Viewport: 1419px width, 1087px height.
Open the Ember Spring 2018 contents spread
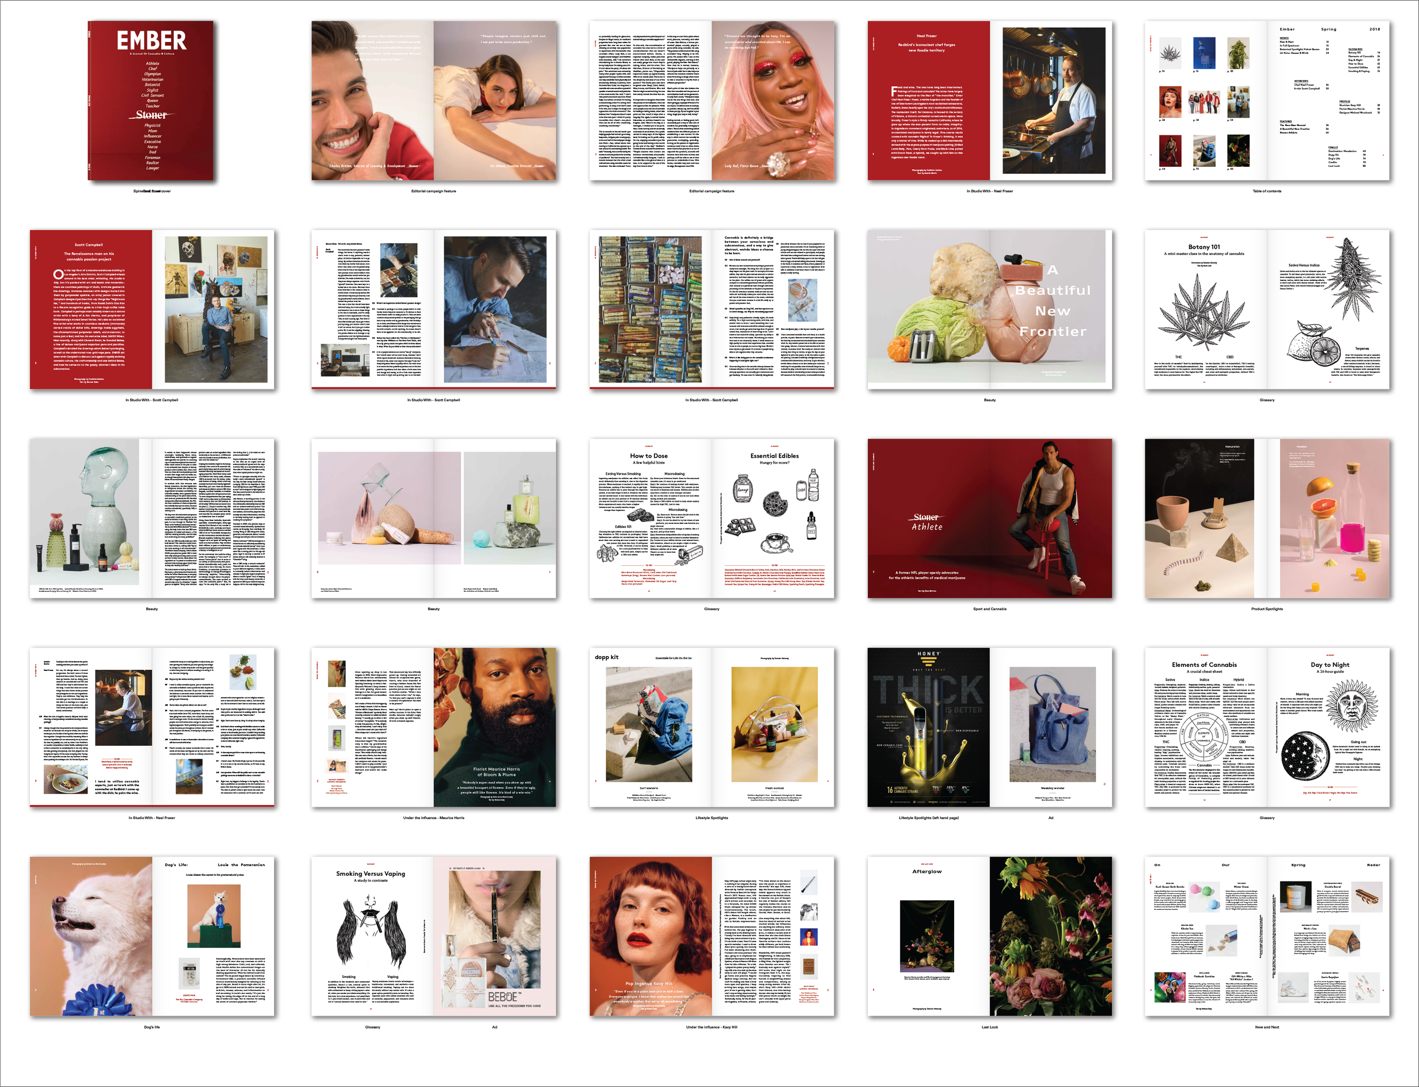1267,100
